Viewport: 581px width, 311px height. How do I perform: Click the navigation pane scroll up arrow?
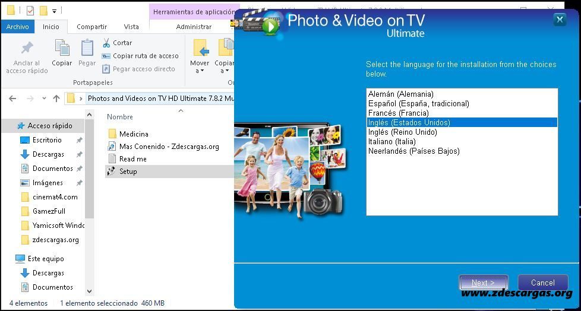[x=89, y=115]
